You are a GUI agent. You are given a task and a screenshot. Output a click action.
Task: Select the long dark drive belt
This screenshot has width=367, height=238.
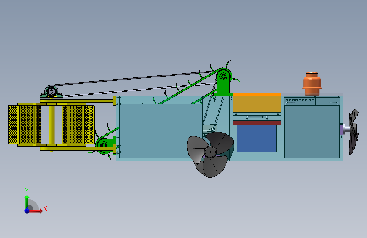click(135, 78)
